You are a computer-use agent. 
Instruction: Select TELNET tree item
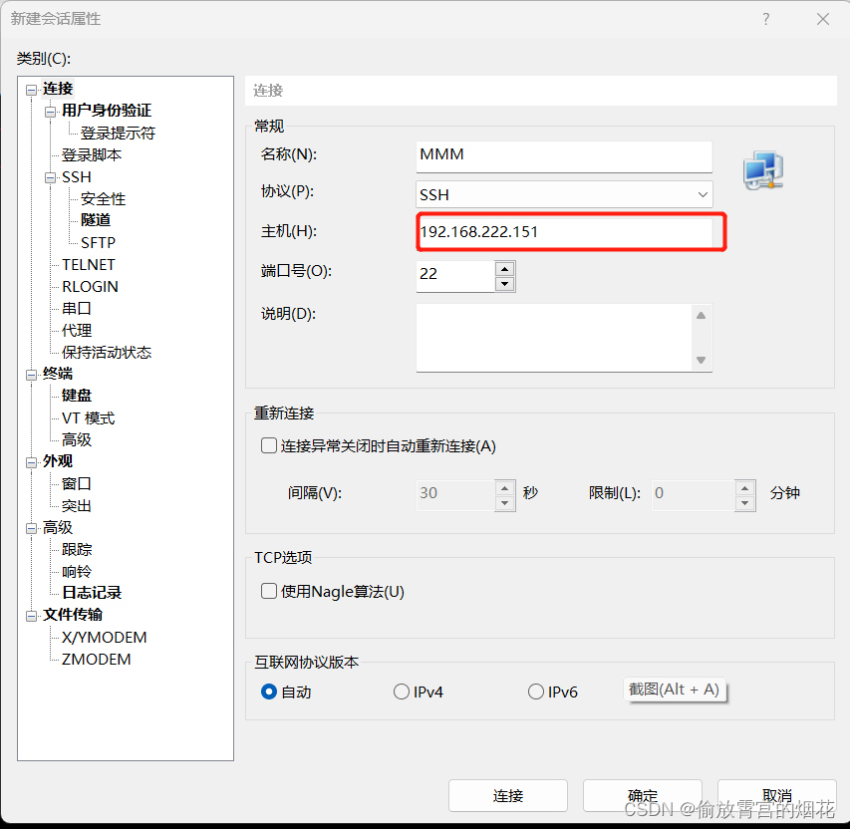pos(89,265)
